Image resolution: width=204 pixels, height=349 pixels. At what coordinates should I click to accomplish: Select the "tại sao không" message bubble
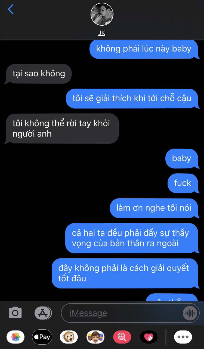pos(38,74)
